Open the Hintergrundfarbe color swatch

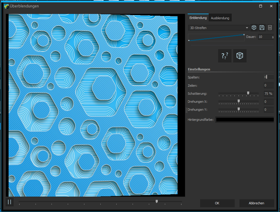tap(245, 120)
